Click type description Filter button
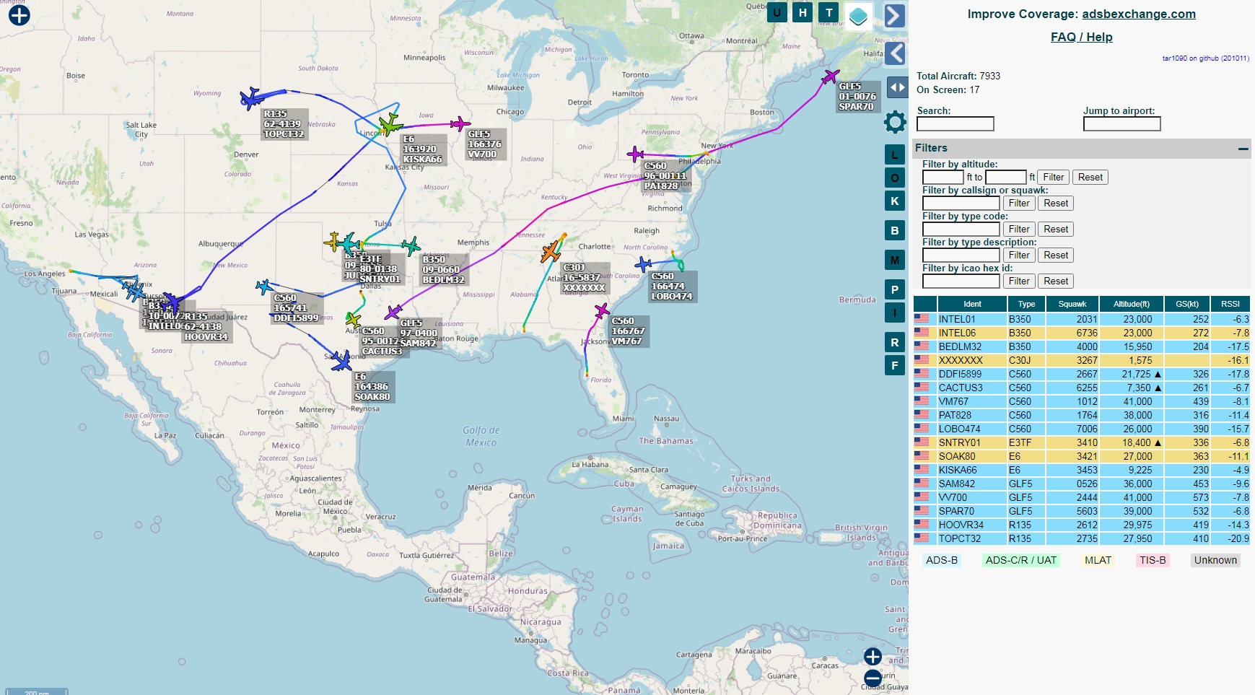 click(1019, 255)
